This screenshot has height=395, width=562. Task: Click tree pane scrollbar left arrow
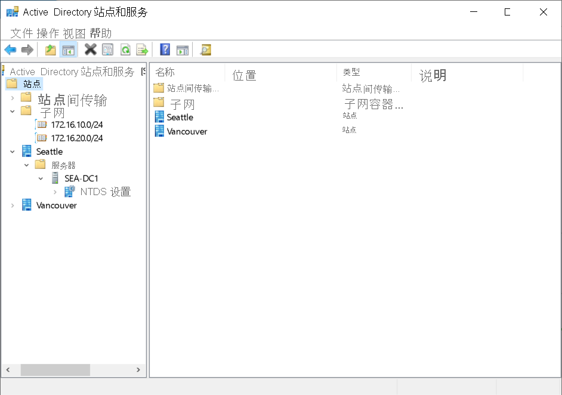click(x=8, y=369)
